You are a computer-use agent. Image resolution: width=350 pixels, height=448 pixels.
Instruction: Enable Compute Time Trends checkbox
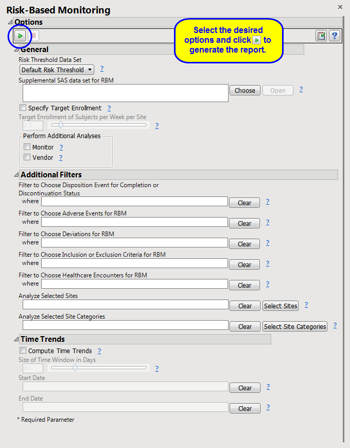(23, 350)
